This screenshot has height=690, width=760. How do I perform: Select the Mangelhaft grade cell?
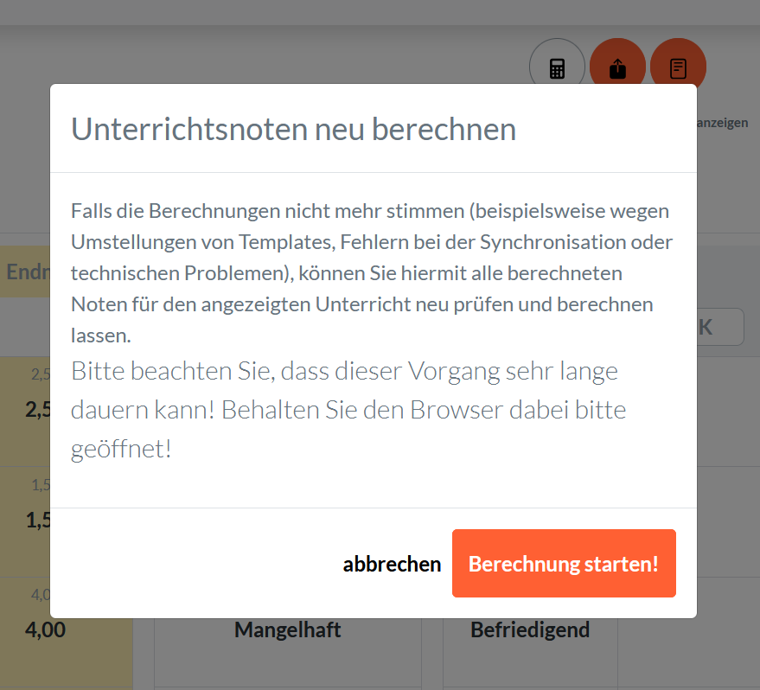click(287, 630)
